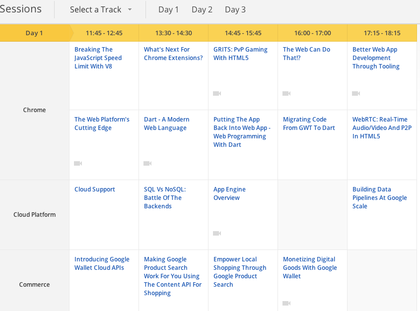Open What's Next For Chrome Extensions link
The width and height of the screenshot is (420, 311).
173,54
